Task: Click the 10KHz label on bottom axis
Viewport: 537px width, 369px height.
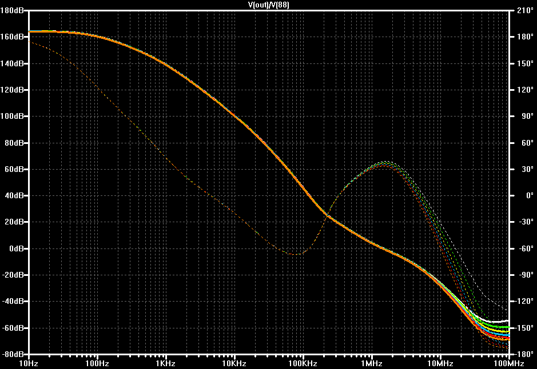Action: pyautogui.click(x=234, y=363)
